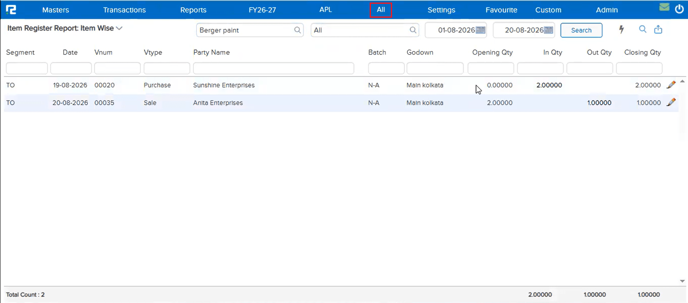Click the Vtype column header
This screenshot has height=303, width=688.
pos(153,52)
